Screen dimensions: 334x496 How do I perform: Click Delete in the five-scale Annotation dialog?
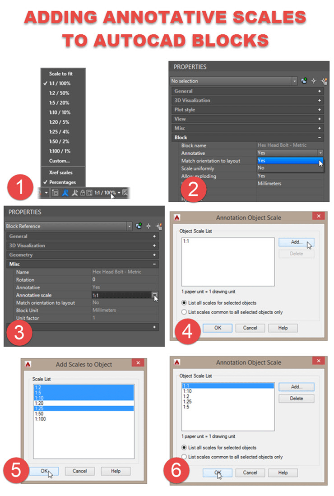297,399
